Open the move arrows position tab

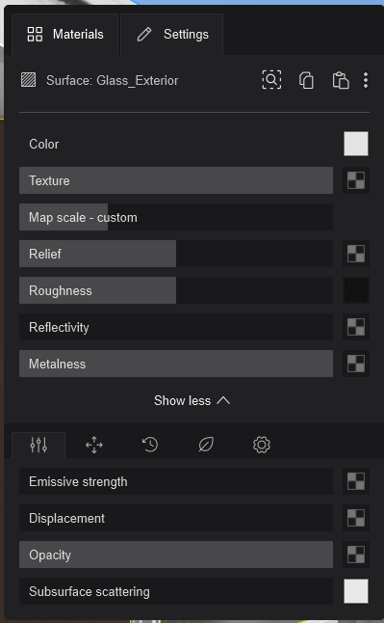94,445
